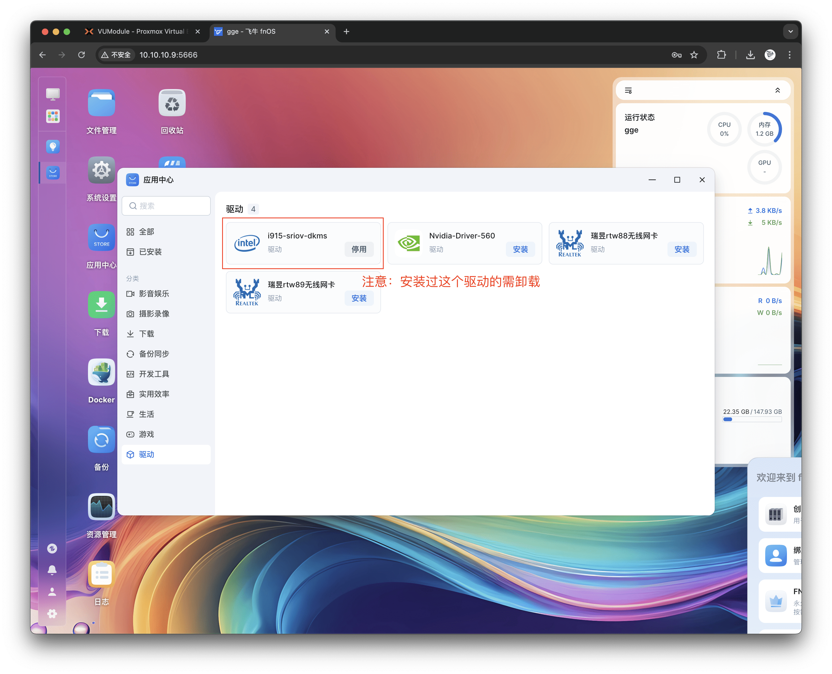Open the Logs desktop icon

point(101,574)
